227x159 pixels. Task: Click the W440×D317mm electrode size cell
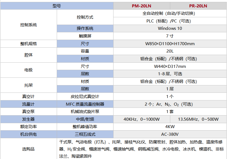tap(170, 67)
